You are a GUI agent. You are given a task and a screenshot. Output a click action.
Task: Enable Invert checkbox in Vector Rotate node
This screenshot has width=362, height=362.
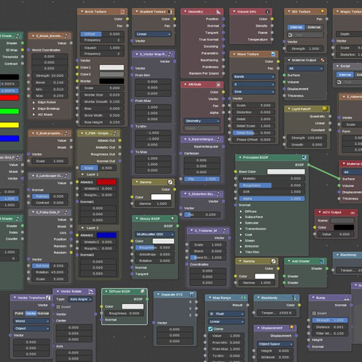click(58, 307)
